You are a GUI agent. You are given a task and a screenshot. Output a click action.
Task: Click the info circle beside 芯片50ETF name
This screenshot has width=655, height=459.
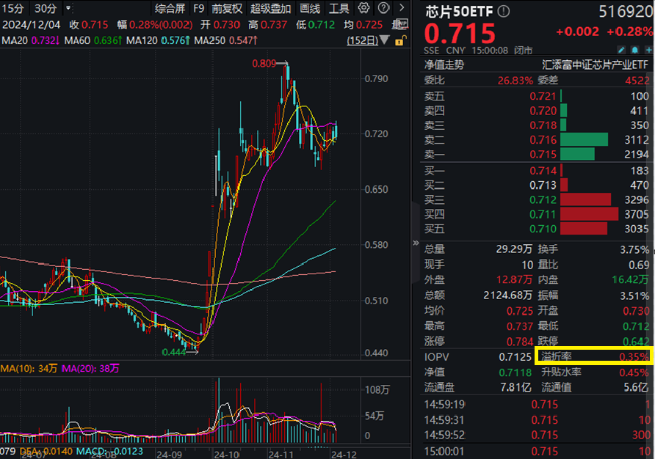coord(502,12)
